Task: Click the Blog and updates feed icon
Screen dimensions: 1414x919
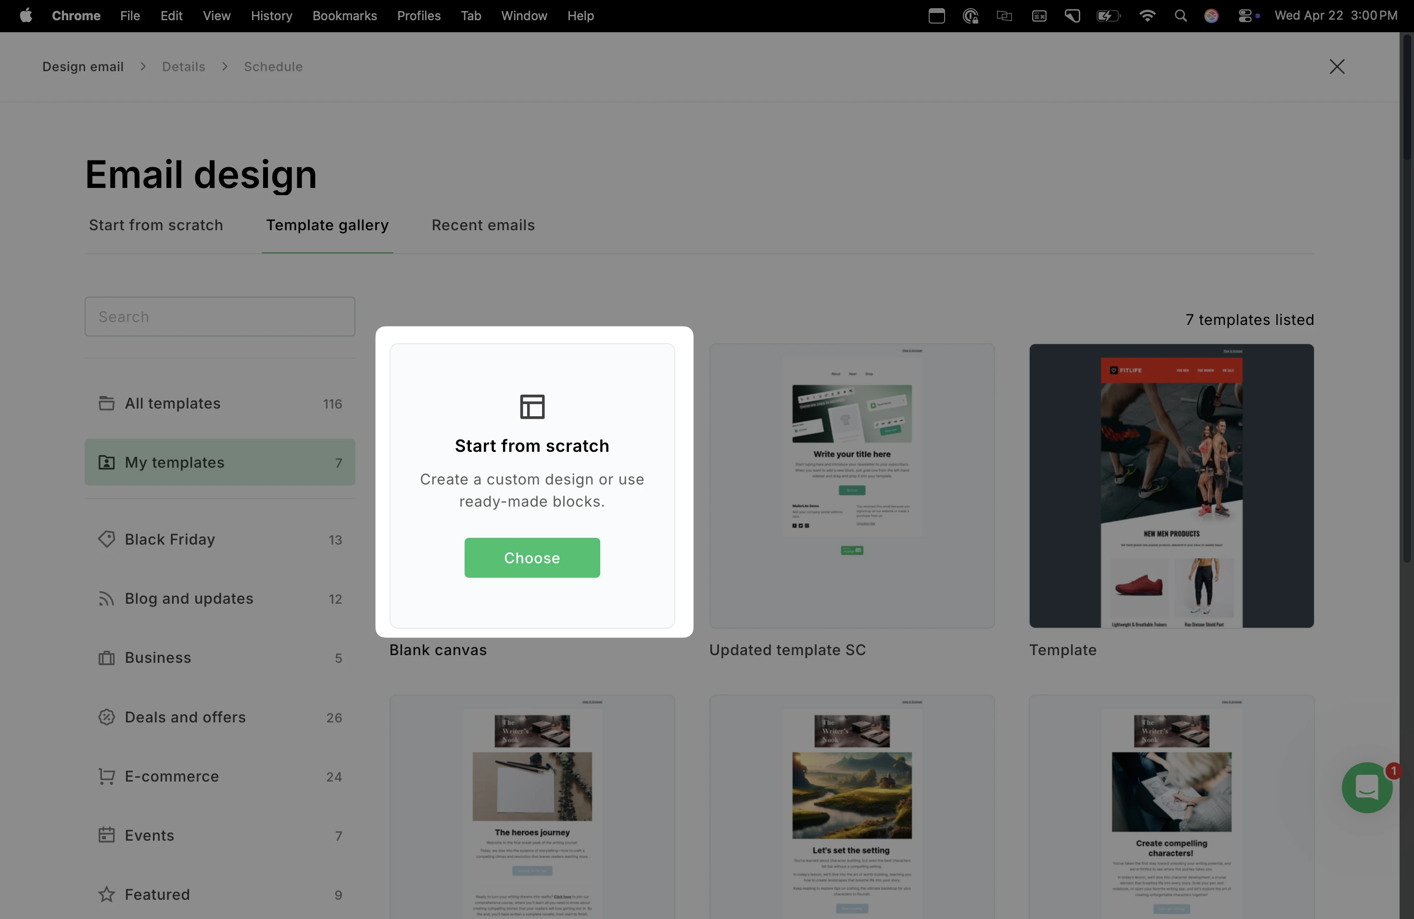Action: (106, 598)
